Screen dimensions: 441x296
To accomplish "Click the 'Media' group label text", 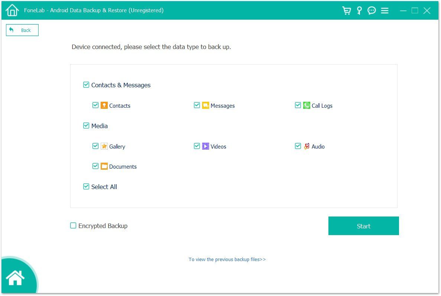I will pos(100,126).
